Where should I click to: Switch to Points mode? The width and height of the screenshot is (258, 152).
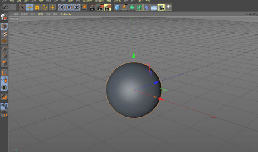[x=4, y=49]
